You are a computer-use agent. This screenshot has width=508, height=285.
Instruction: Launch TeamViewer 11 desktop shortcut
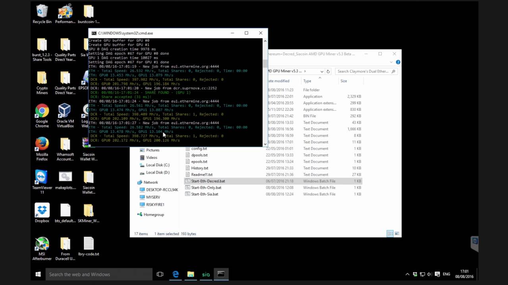pos(42,182)
